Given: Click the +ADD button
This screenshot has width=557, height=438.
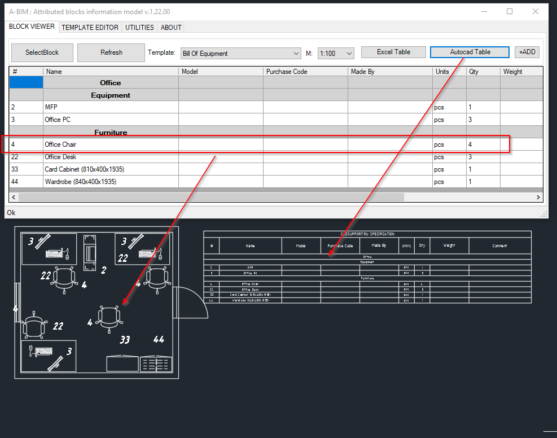Looking at the screenshot, I should pos(527,52).
